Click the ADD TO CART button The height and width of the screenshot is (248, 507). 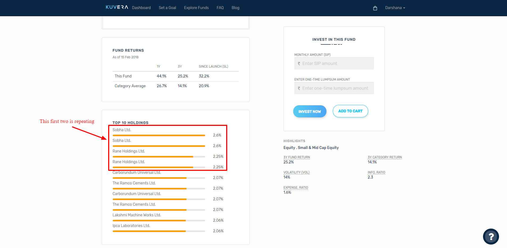[350, 111]
